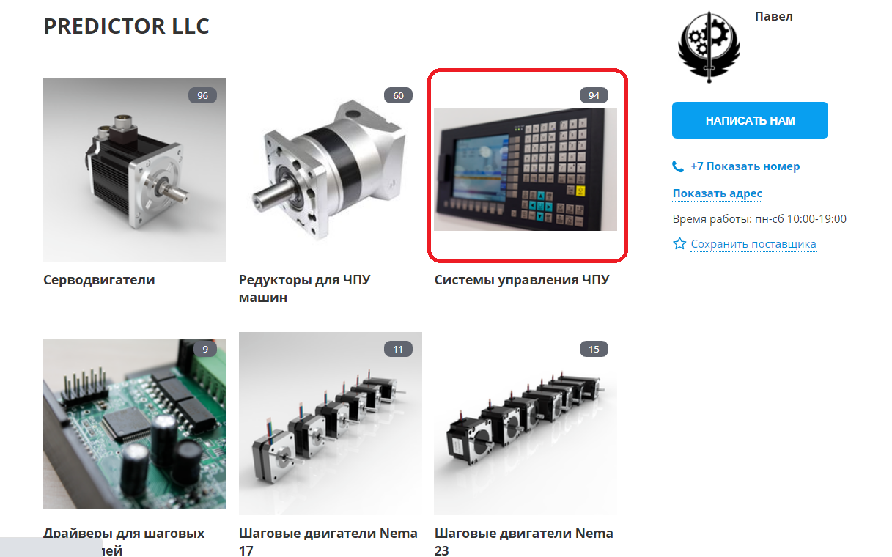Click the Написать нам button

pos(750,120)
